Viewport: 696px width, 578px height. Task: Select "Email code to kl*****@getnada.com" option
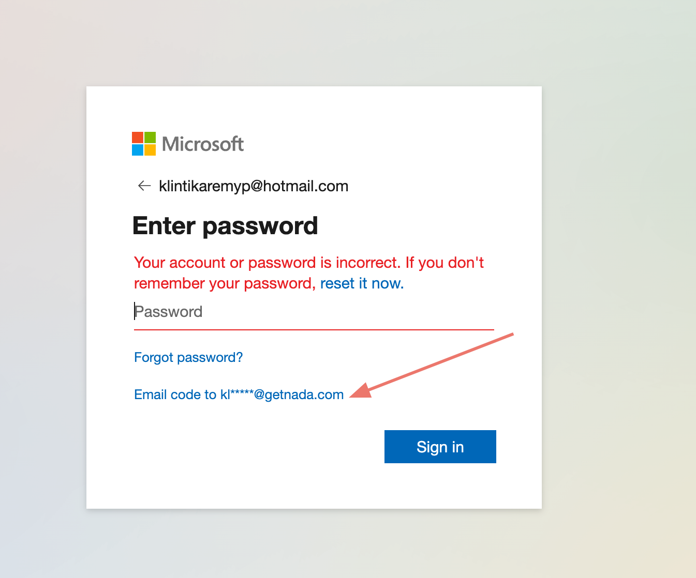[239, 394]
